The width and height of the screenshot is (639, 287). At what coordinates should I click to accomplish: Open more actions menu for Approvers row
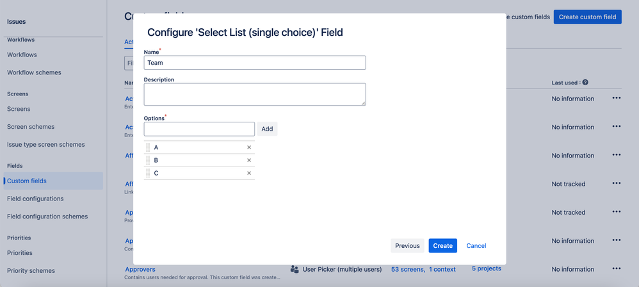pos(616,268)
